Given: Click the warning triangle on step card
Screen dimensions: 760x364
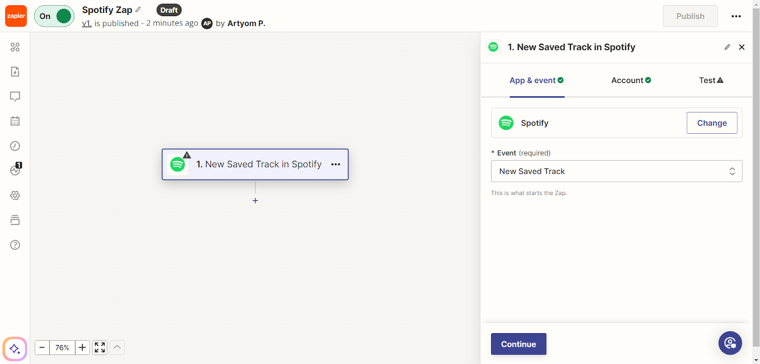Looking at the screenshot, I should click(x=187, y=155).
